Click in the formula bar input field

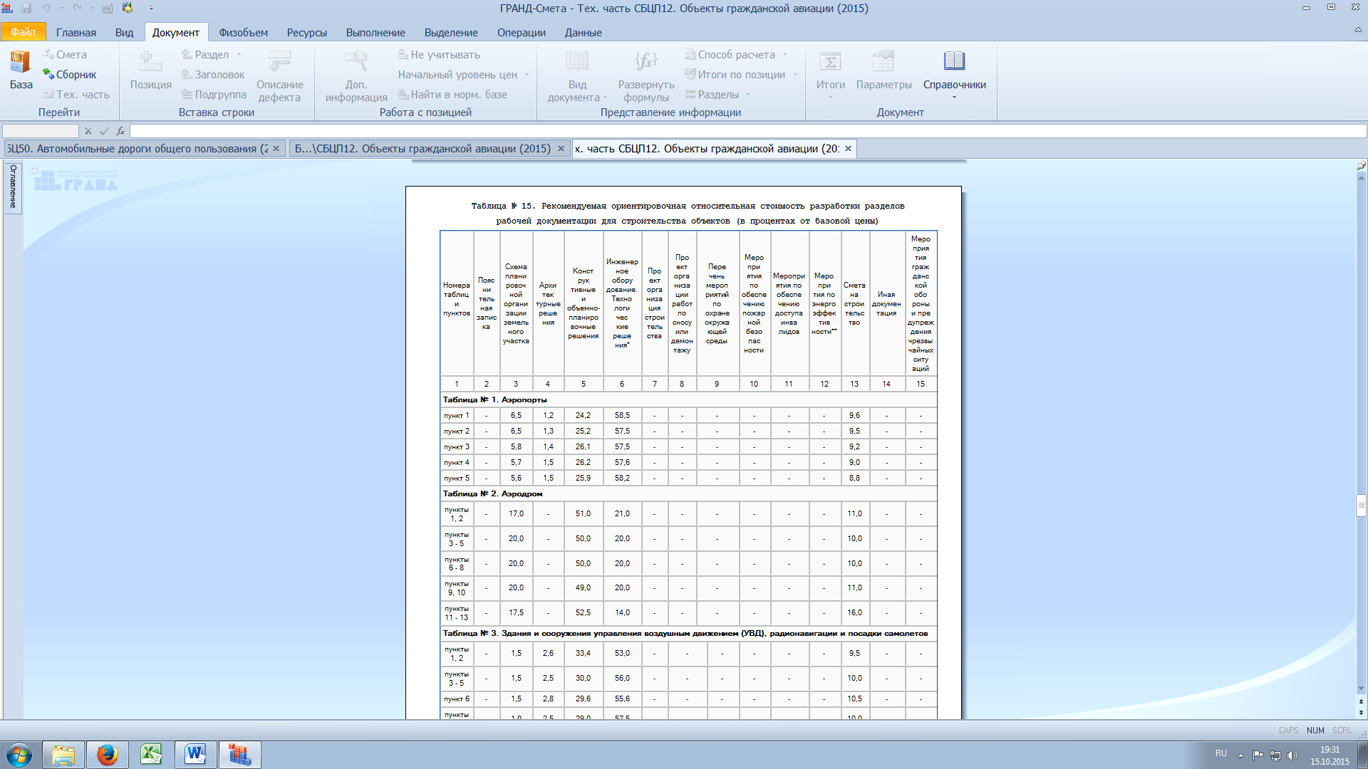click(748, 131)
